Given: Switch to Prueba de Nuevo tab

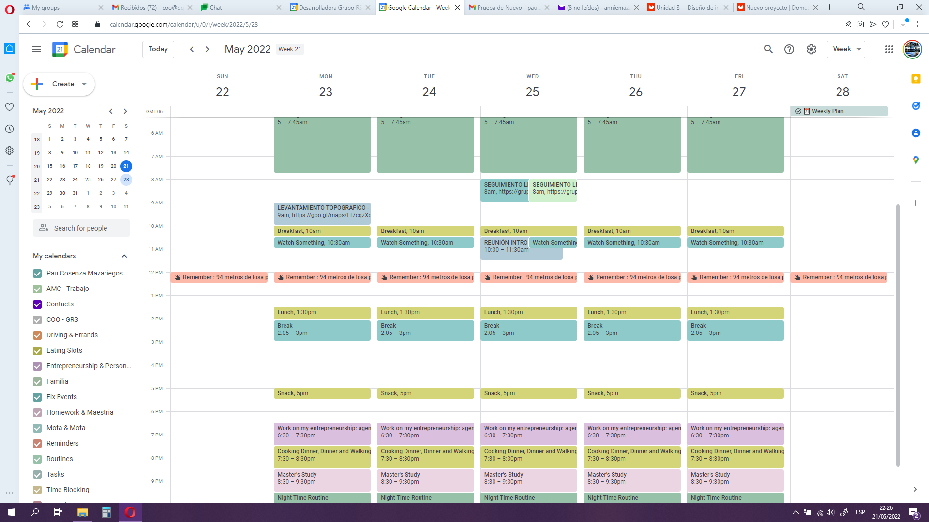Looking at the screenshot, I should (509, 7).
